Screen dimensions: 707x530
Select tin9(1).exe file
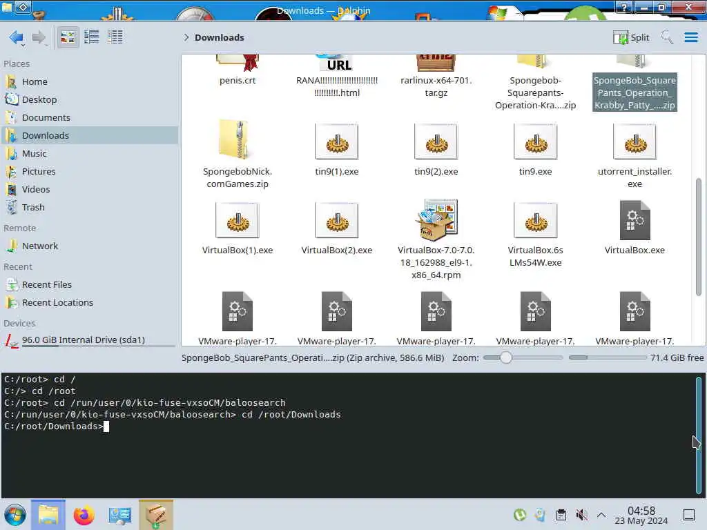click(337, 149)
